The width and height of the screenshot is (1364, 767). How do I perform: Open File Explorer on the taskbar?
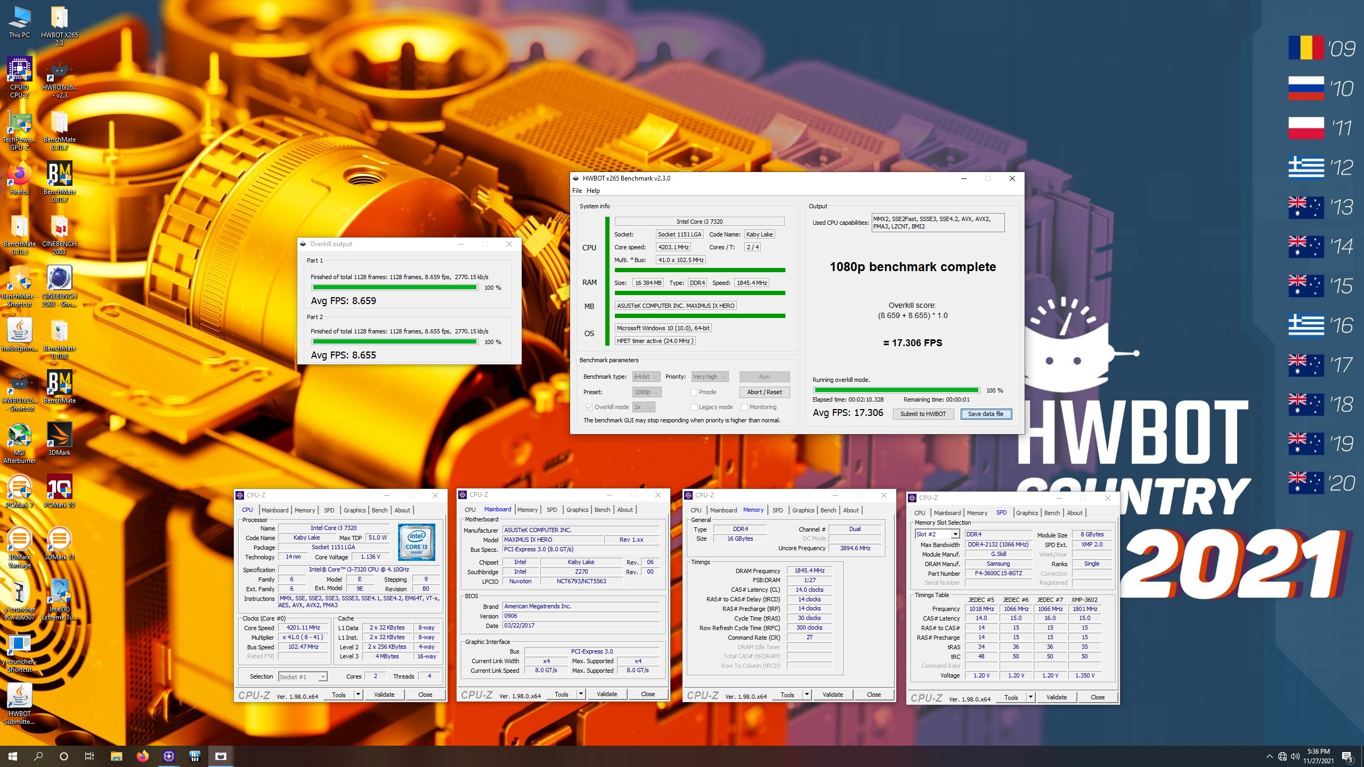coord(116,756)
